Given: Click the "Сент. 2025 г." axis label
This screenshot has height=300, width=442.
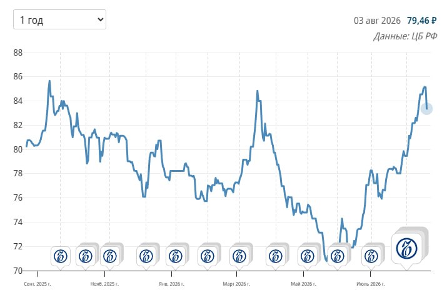Looking at the screenshot, I should click(38, 284).
